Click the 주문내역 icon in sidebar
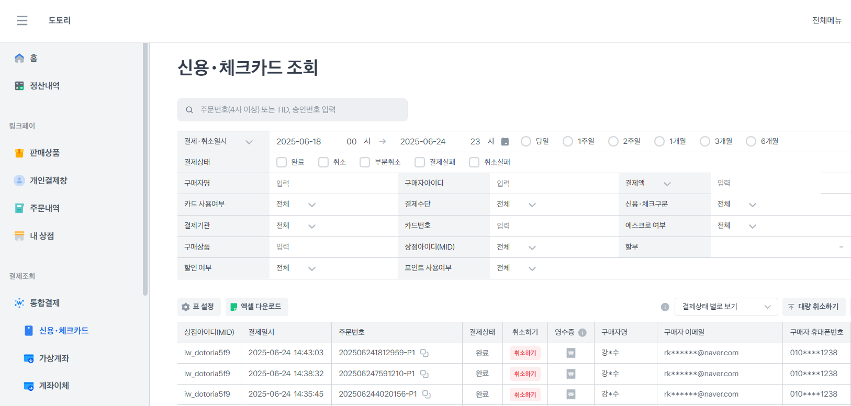The width and height of the screenshot is (851, 406). [x=19, y=208]
